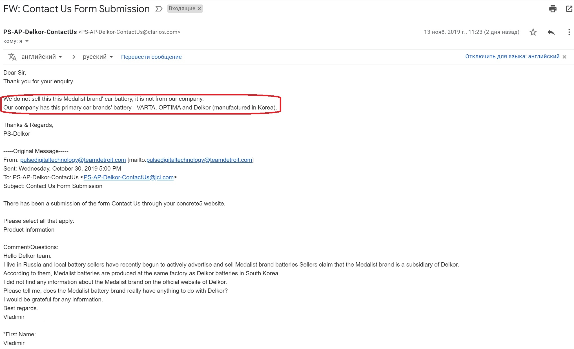Click sender address <PS-AP-Delkor-ContactUs@clarios.com>
The height and width of the screenshot is (349, 574).
pos(129,32)
